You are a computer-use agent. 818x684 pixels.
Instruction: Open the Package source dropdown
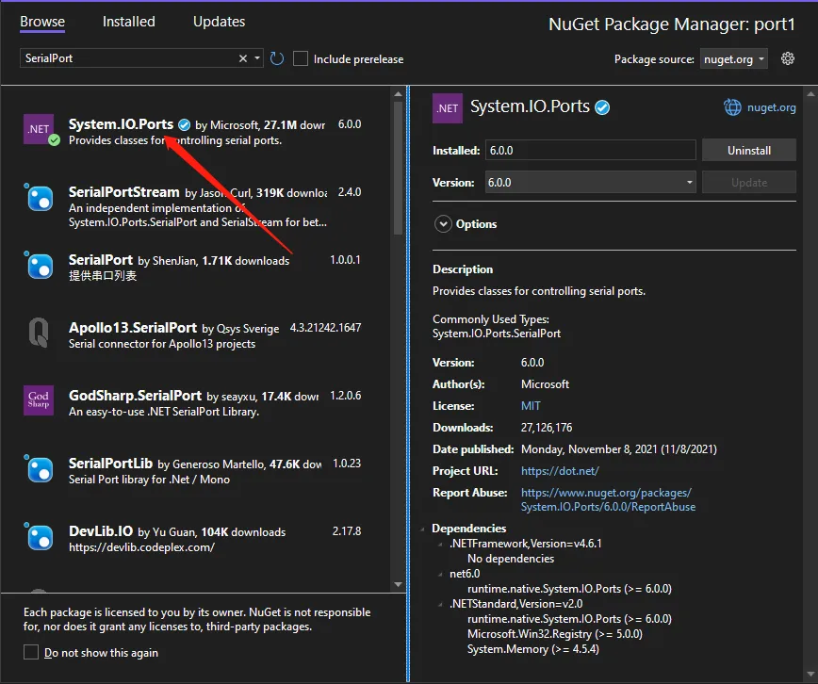[733, 59]
